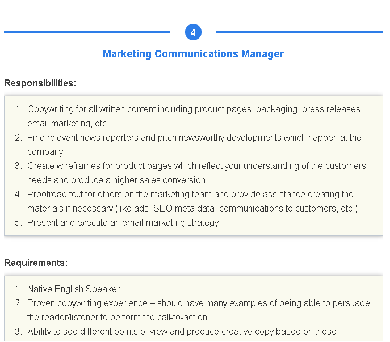Click the Marketing Communications Manager heading

(193, 54)
